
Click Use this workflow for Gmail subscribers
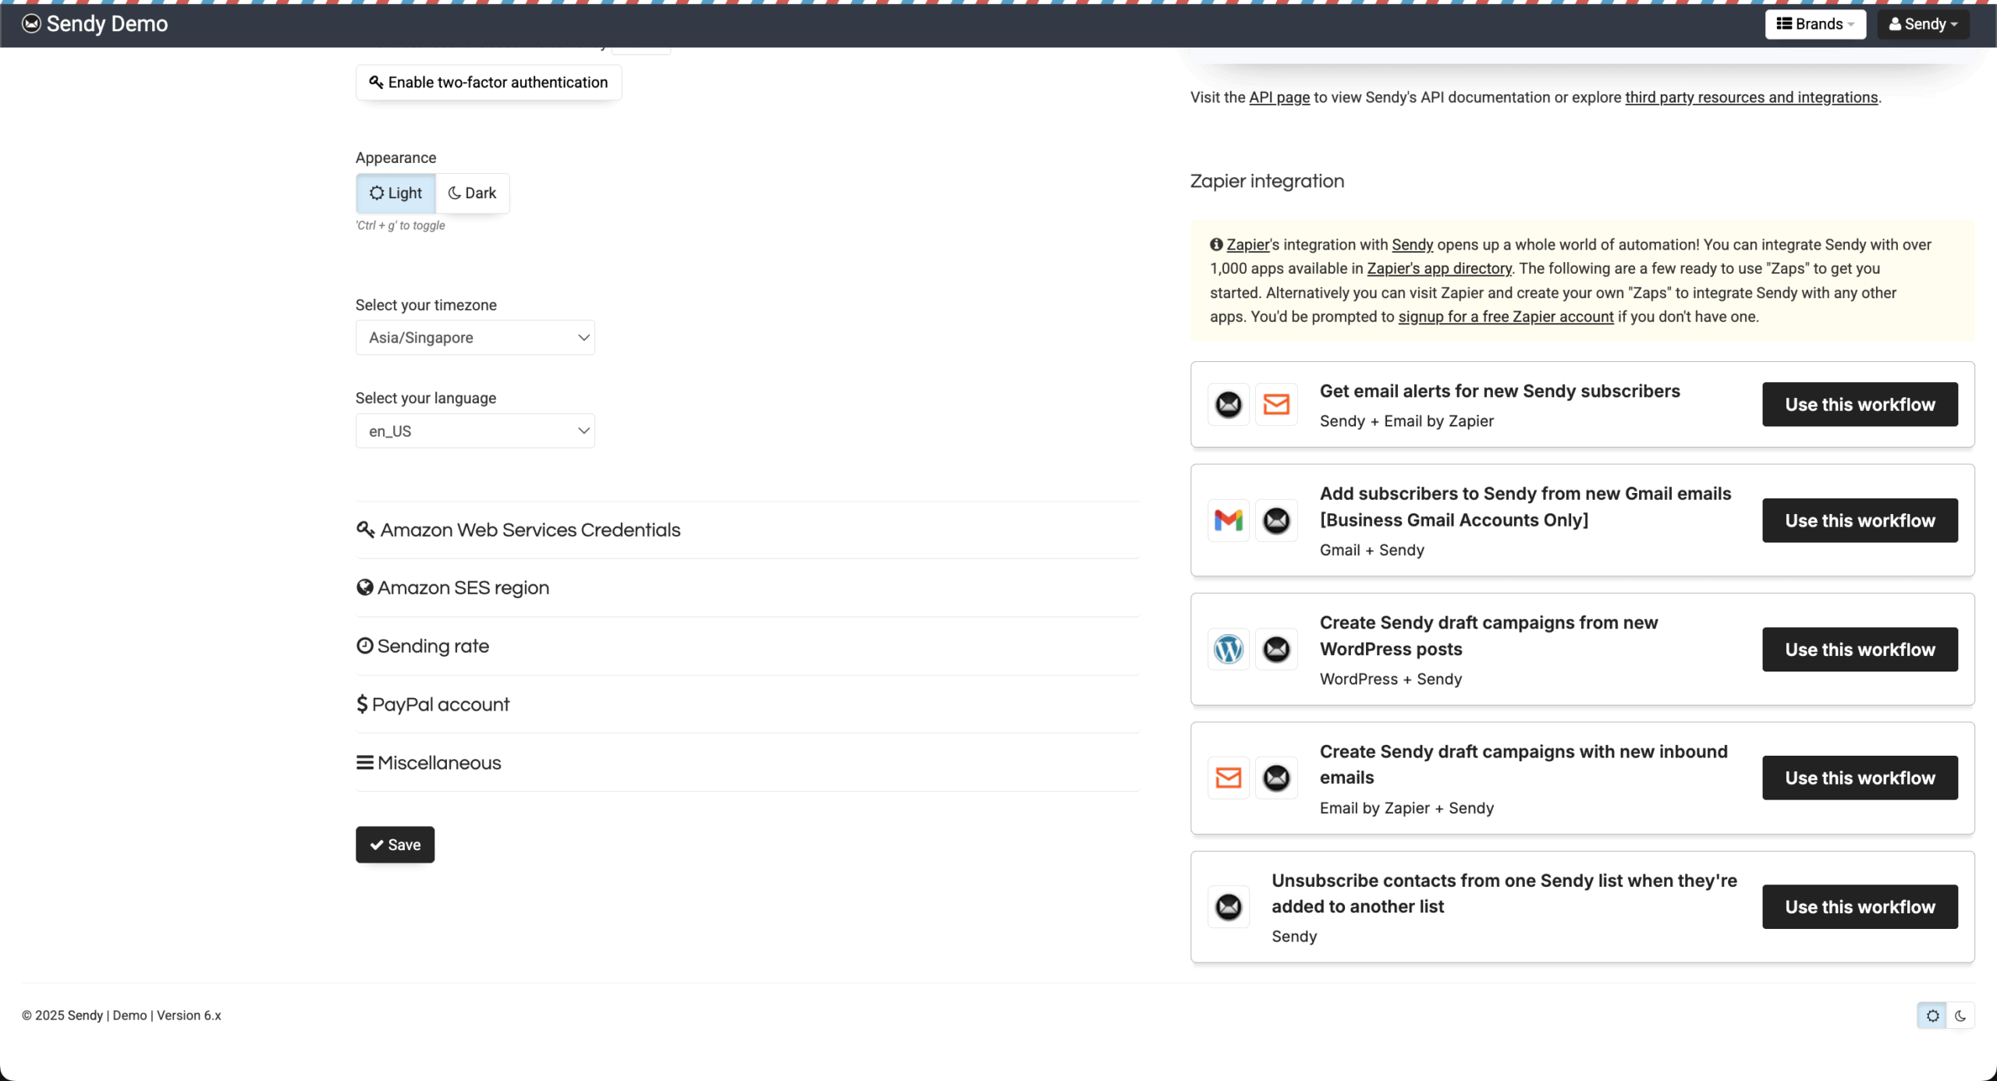coord(1860,519)
